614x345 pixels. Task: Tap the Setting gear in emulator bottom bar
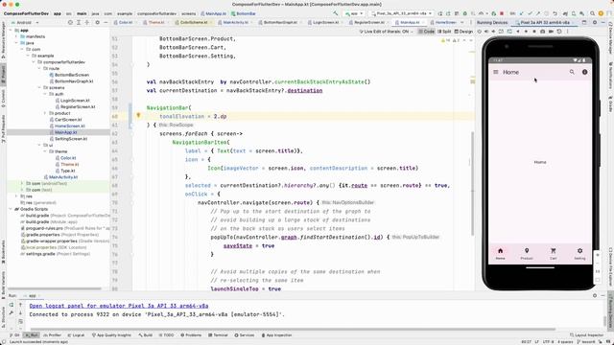(579, 251)
